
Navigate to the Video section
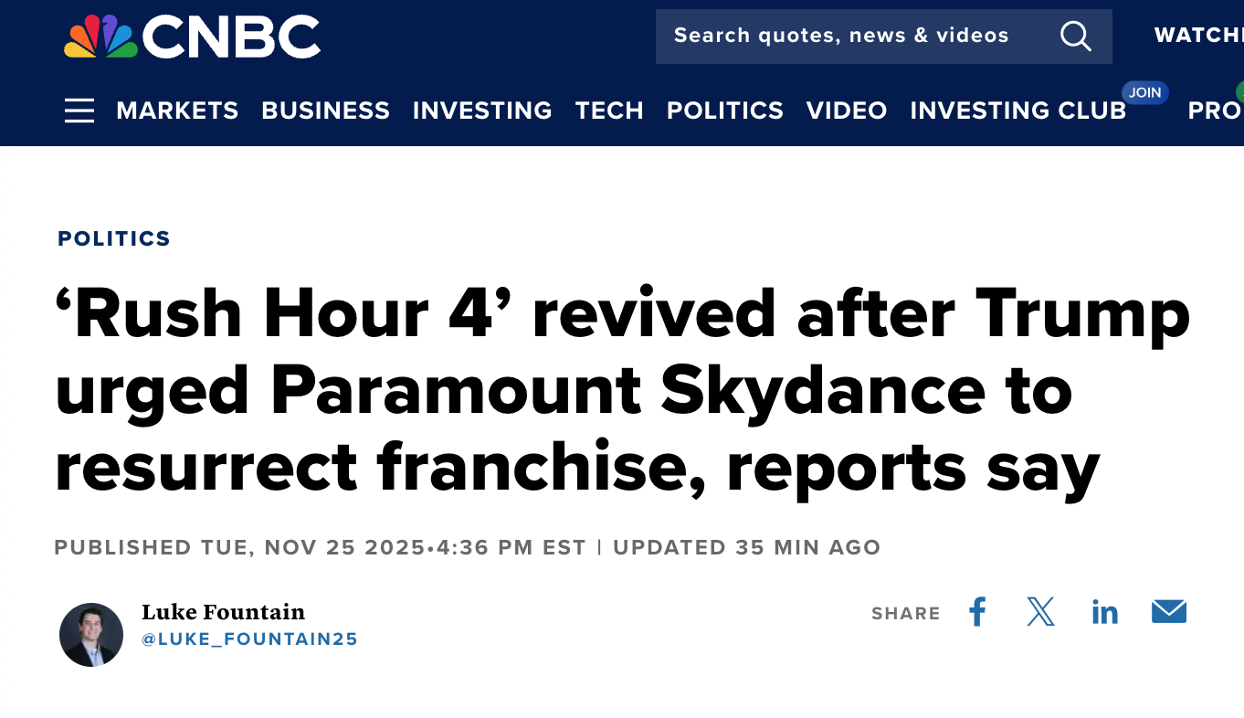pyautogui.click(x=847, y=111)
